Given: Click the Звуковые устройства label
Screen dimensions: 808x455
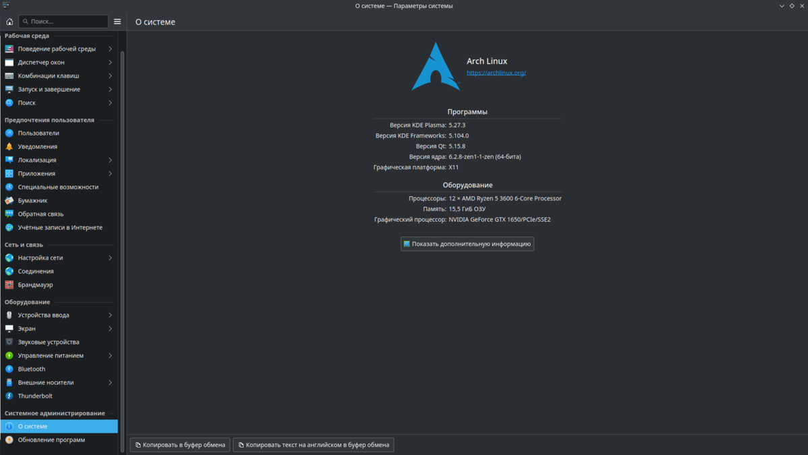Looking at the screenshot, I should coord(48,342).
